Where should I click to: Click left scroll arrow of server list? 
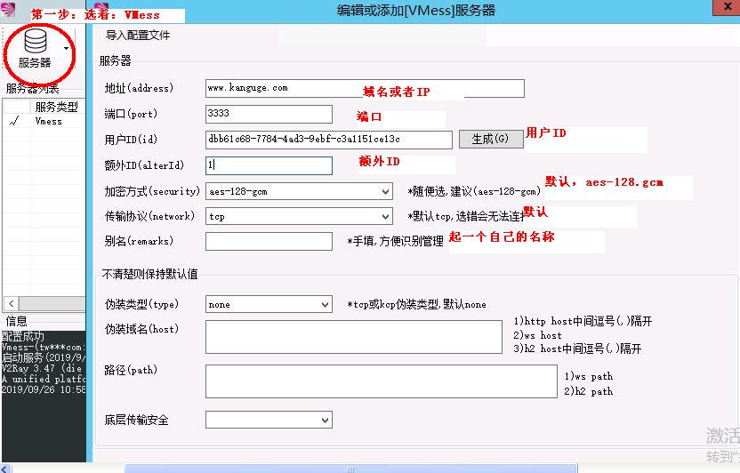(9, 304)
